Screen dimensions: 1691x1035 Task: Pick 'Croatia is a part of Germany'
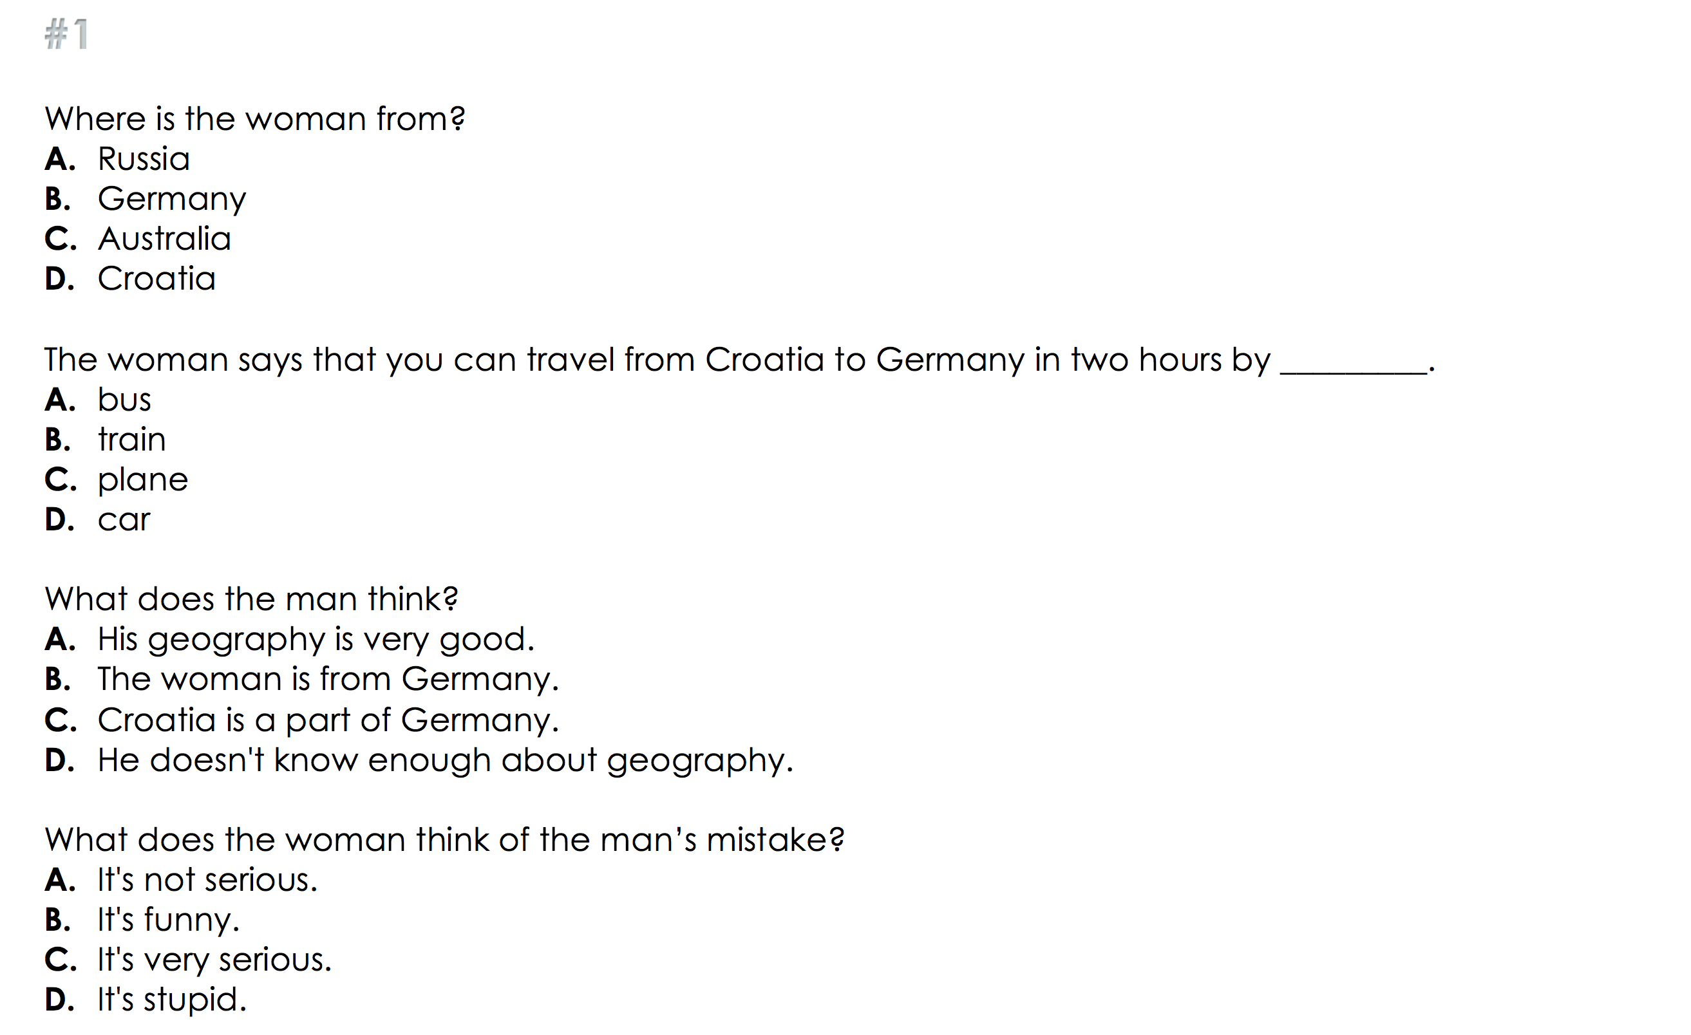(x=328, y=721)
